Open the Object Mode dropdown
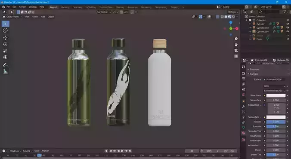291x159 pixels. pos(12,17)
